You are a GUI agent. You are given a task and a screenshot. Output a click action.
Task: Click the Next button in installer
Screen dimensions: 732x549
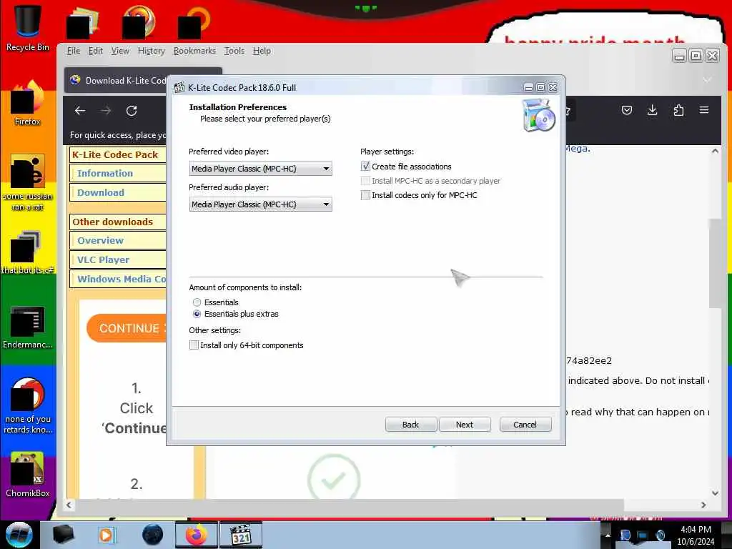click(465, 425)
